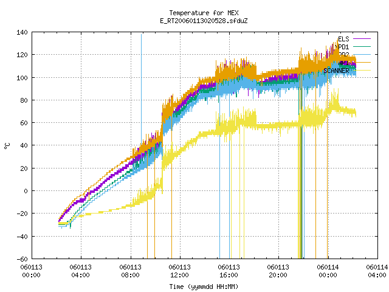Viewport: 389px width, 292px height.
Task: Click the 060114 04:00 x-axis tick label
Action: 377,271
